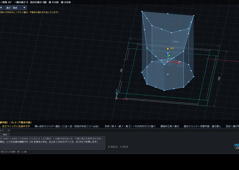Click the white gizmo origin point on the model
239x170 pixels.
pos(168,62)
